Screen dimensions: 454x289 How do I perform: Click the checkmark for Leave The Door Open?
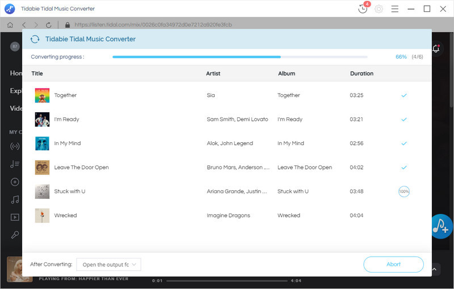[x=404, y=168]
